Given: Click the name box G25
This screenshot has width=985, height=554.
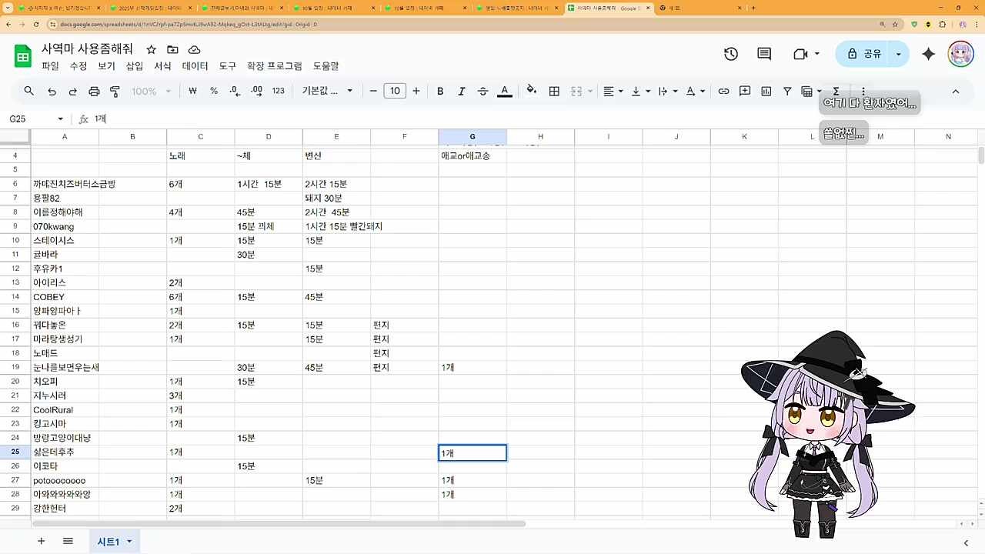Looking at the screenshot, I should (36, 118).
